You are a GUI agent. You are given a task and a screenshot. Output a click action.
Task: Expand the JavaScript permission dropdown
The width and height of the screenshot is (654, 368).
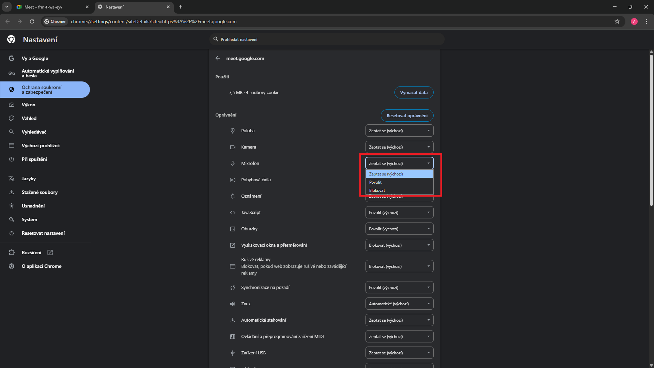click(399, 213)
